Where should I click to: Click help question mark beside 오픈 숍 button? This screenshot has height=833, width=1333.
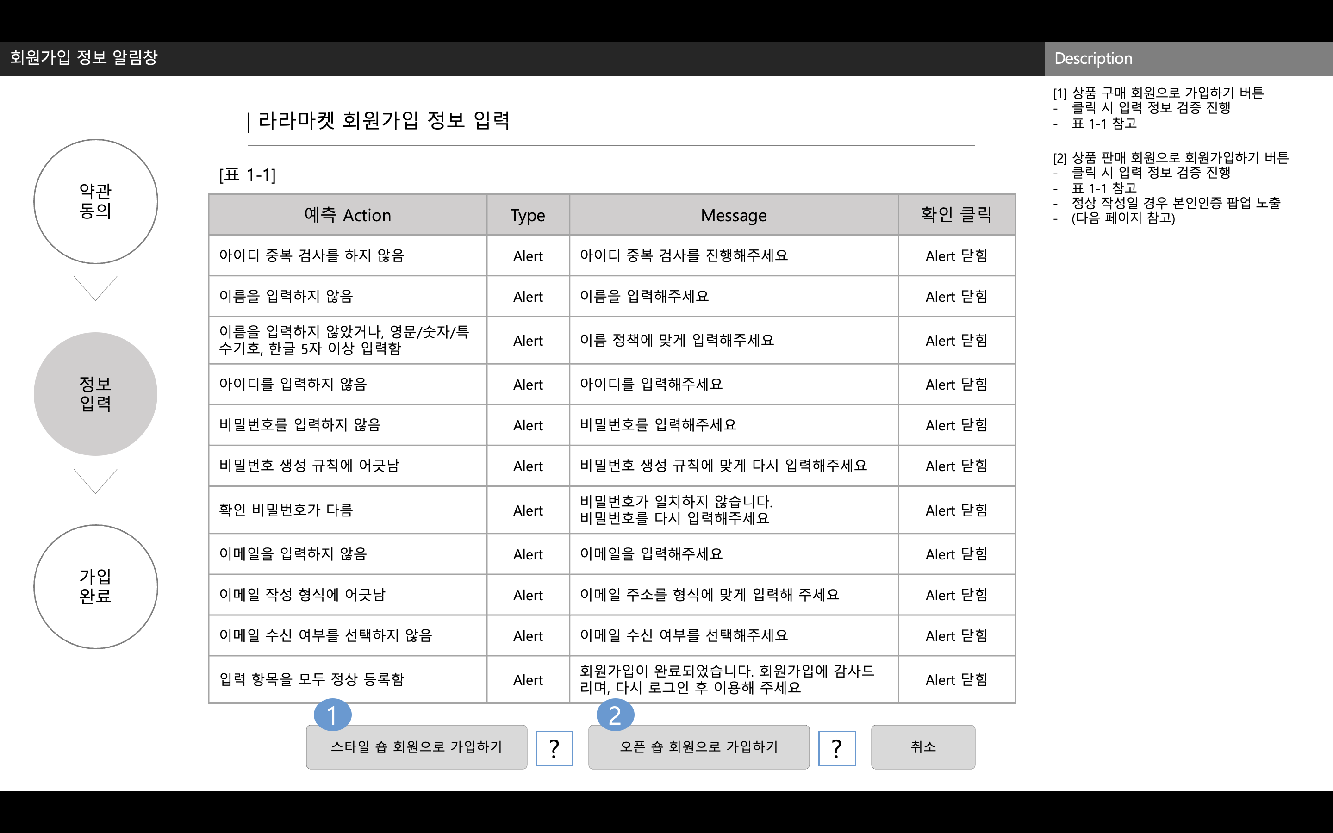[x=837, y=748]
